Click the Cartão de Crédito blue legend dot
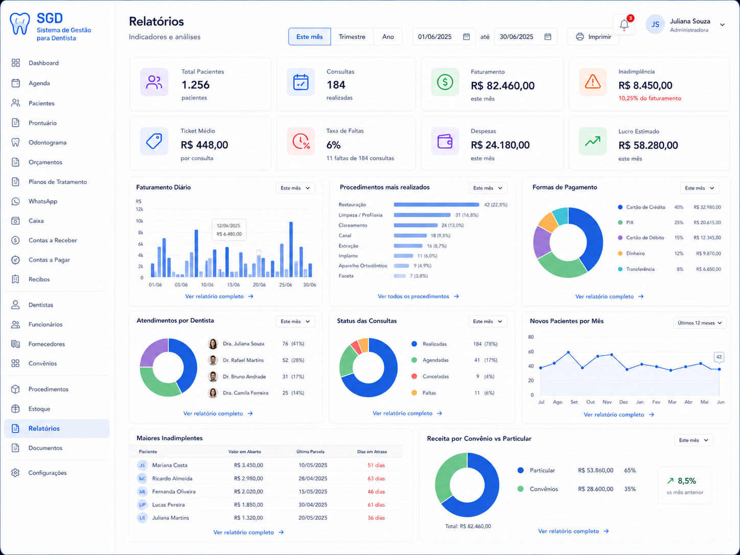 pos(620,207)
